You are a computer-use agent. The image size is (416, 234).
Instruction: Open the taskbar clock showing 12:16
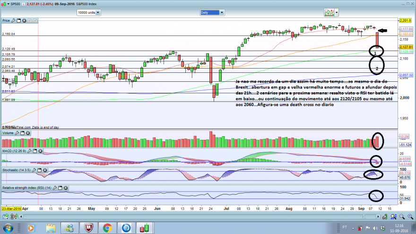click(x=399, y=228)
